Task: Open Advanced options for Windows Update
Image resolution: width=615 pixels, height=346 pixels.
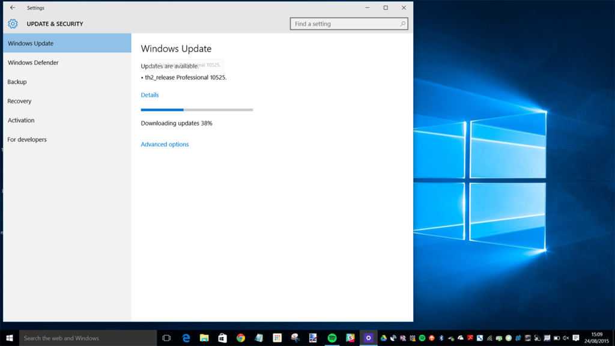Action: point(165,144)
